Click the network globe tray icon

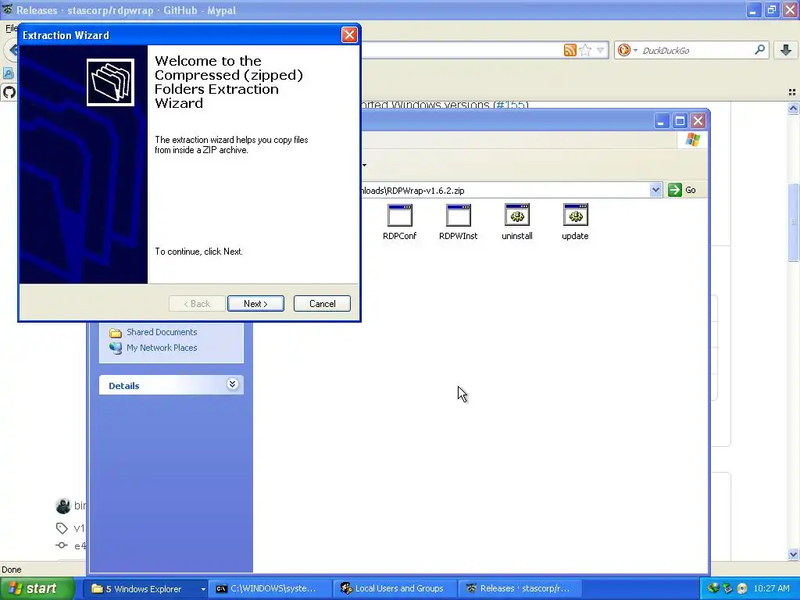click(x=712, y=588)
